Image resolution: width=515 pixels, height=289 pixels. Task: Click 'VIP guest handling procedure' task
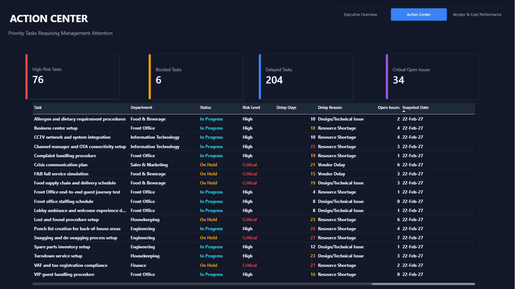(64, 274)
